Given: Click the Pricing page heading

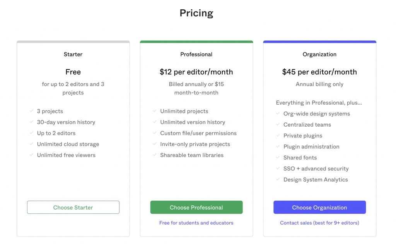Looking at the screenshot, I should point(196,13).
